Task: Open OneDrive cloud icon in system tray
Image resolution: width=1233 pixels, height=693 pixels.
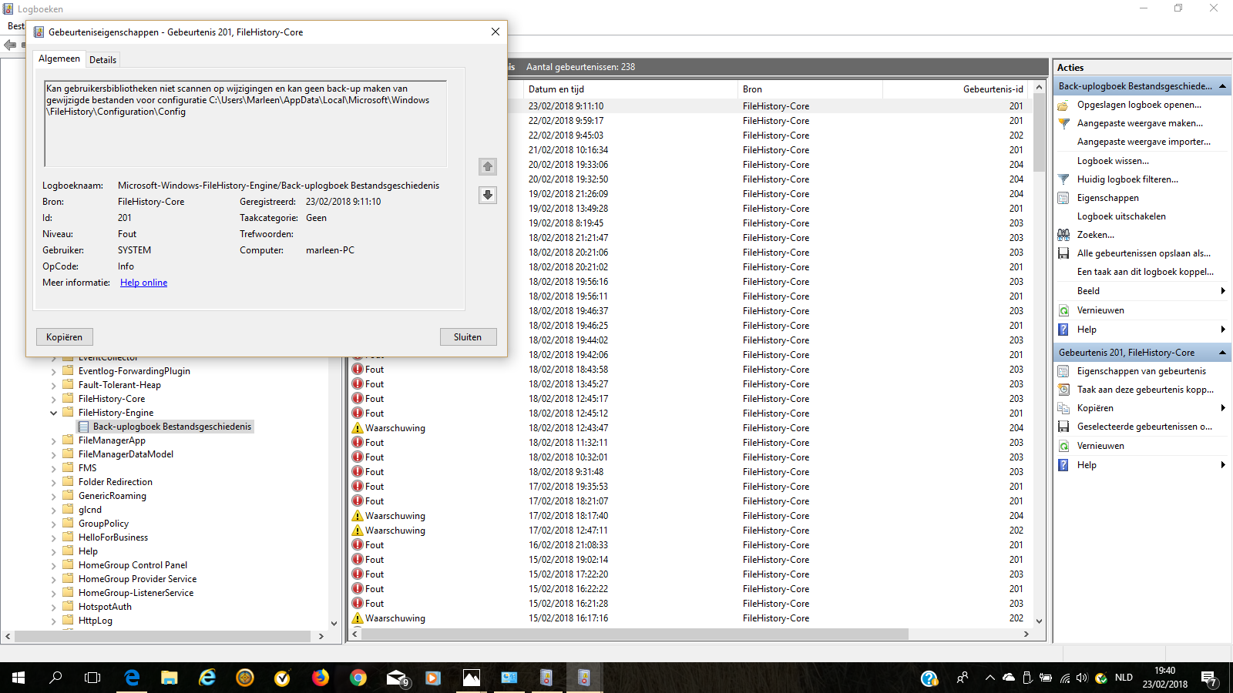Action: click(x=1008, y=678)
